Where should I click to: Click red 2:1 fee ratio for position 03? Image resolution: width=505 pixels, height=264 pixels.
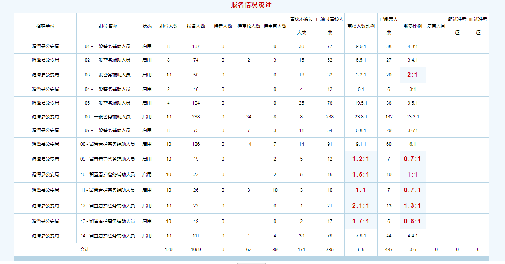click(x=412, y=75)
